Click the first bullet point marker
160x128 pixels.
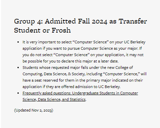coord(18,42)
